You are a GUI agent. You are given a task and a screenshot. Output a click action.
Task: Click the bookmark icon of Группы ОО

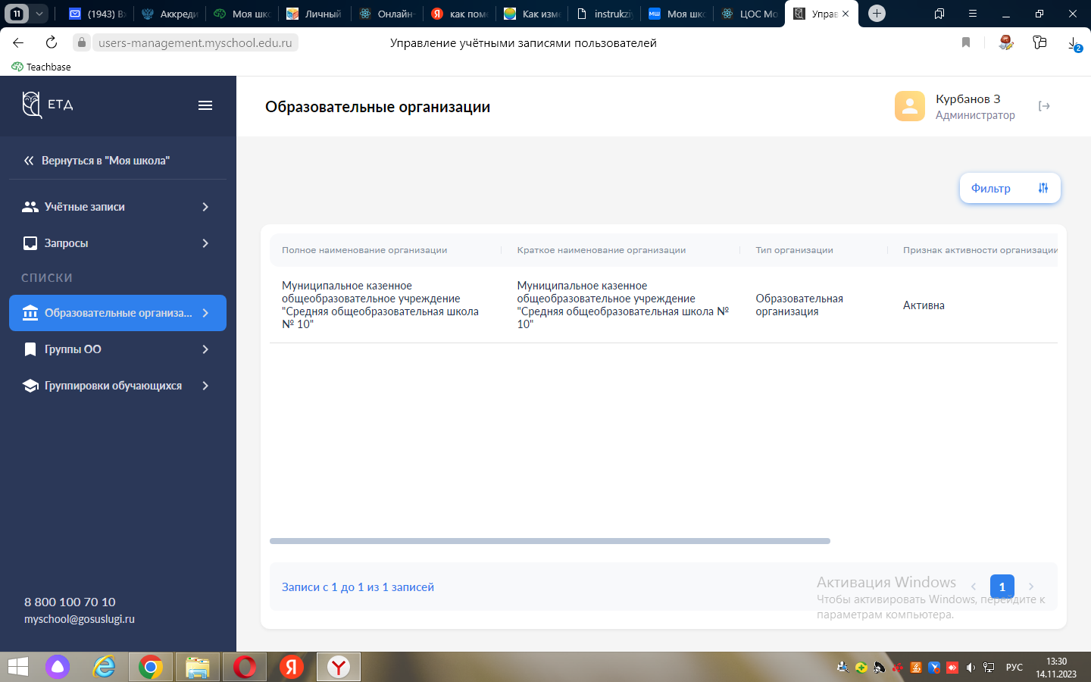[30, 349]
